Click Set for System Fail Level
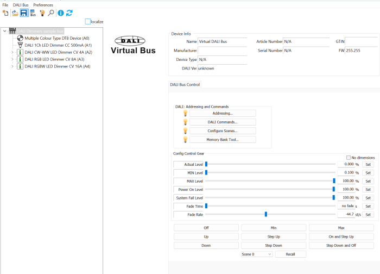The height and width of the screenshot is (274, 380). click(368, 198)
